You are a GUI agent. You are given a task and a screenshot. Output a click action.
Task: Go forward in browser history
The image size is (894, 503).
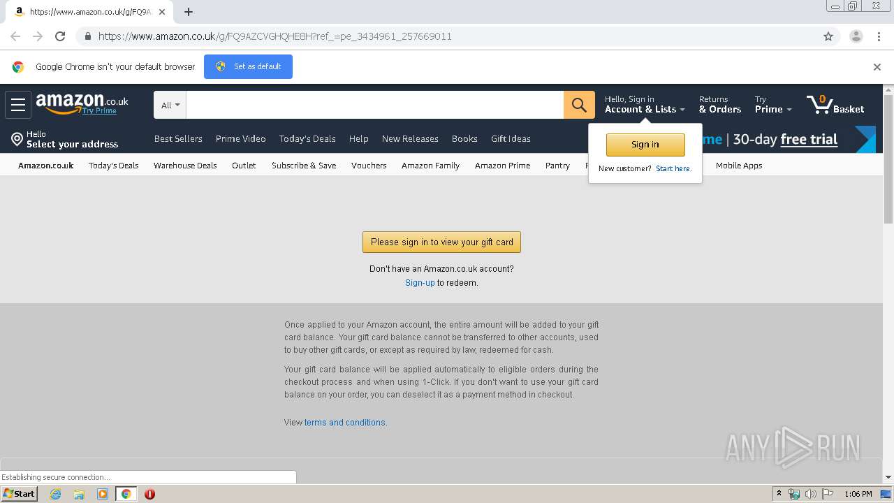[38, 36]
